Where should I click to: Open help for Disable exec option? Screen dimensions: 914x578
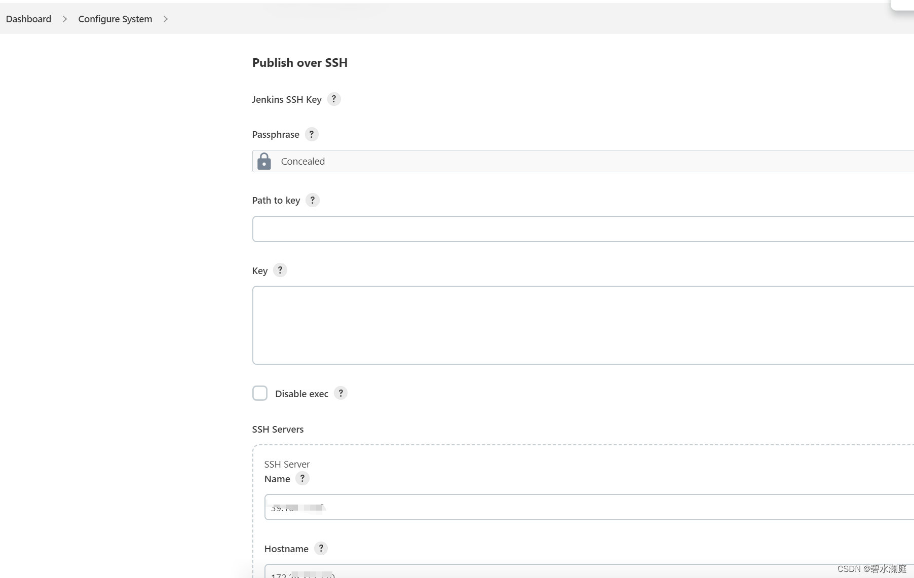tap(341, 393)
